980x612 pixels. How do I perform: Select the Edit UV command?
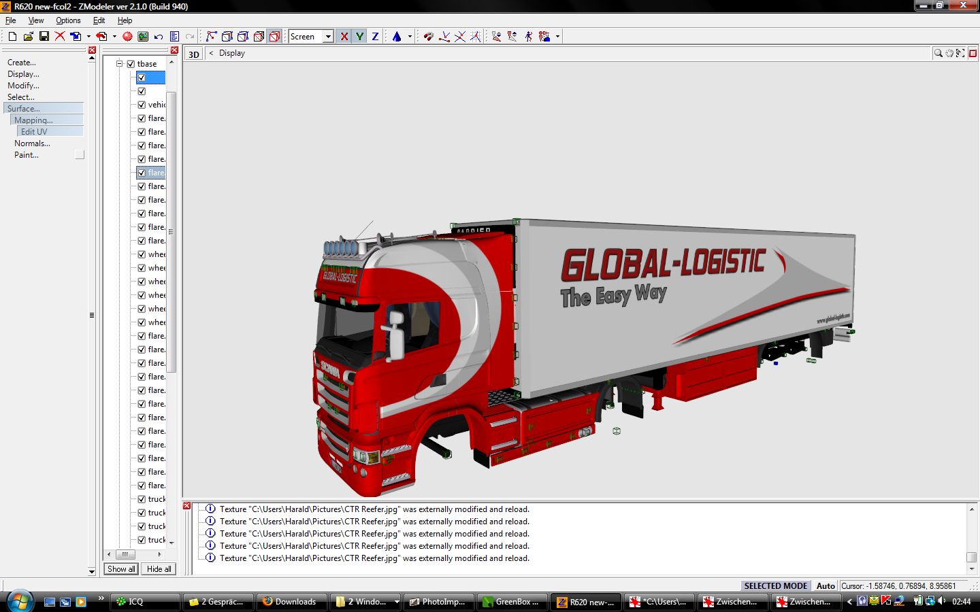click(50, 132)
